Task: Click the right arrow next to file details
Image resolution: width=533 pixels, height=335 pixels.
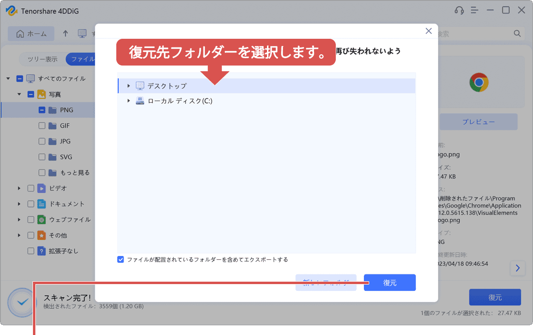Action: (517, 268)
